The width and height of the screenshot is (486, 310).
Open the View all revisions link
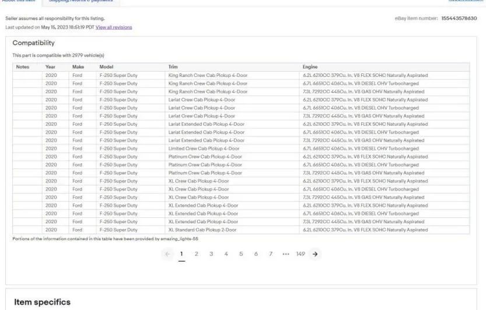point(114,27)
